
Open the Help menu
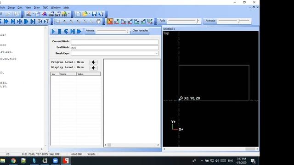[x=66, y=7]
